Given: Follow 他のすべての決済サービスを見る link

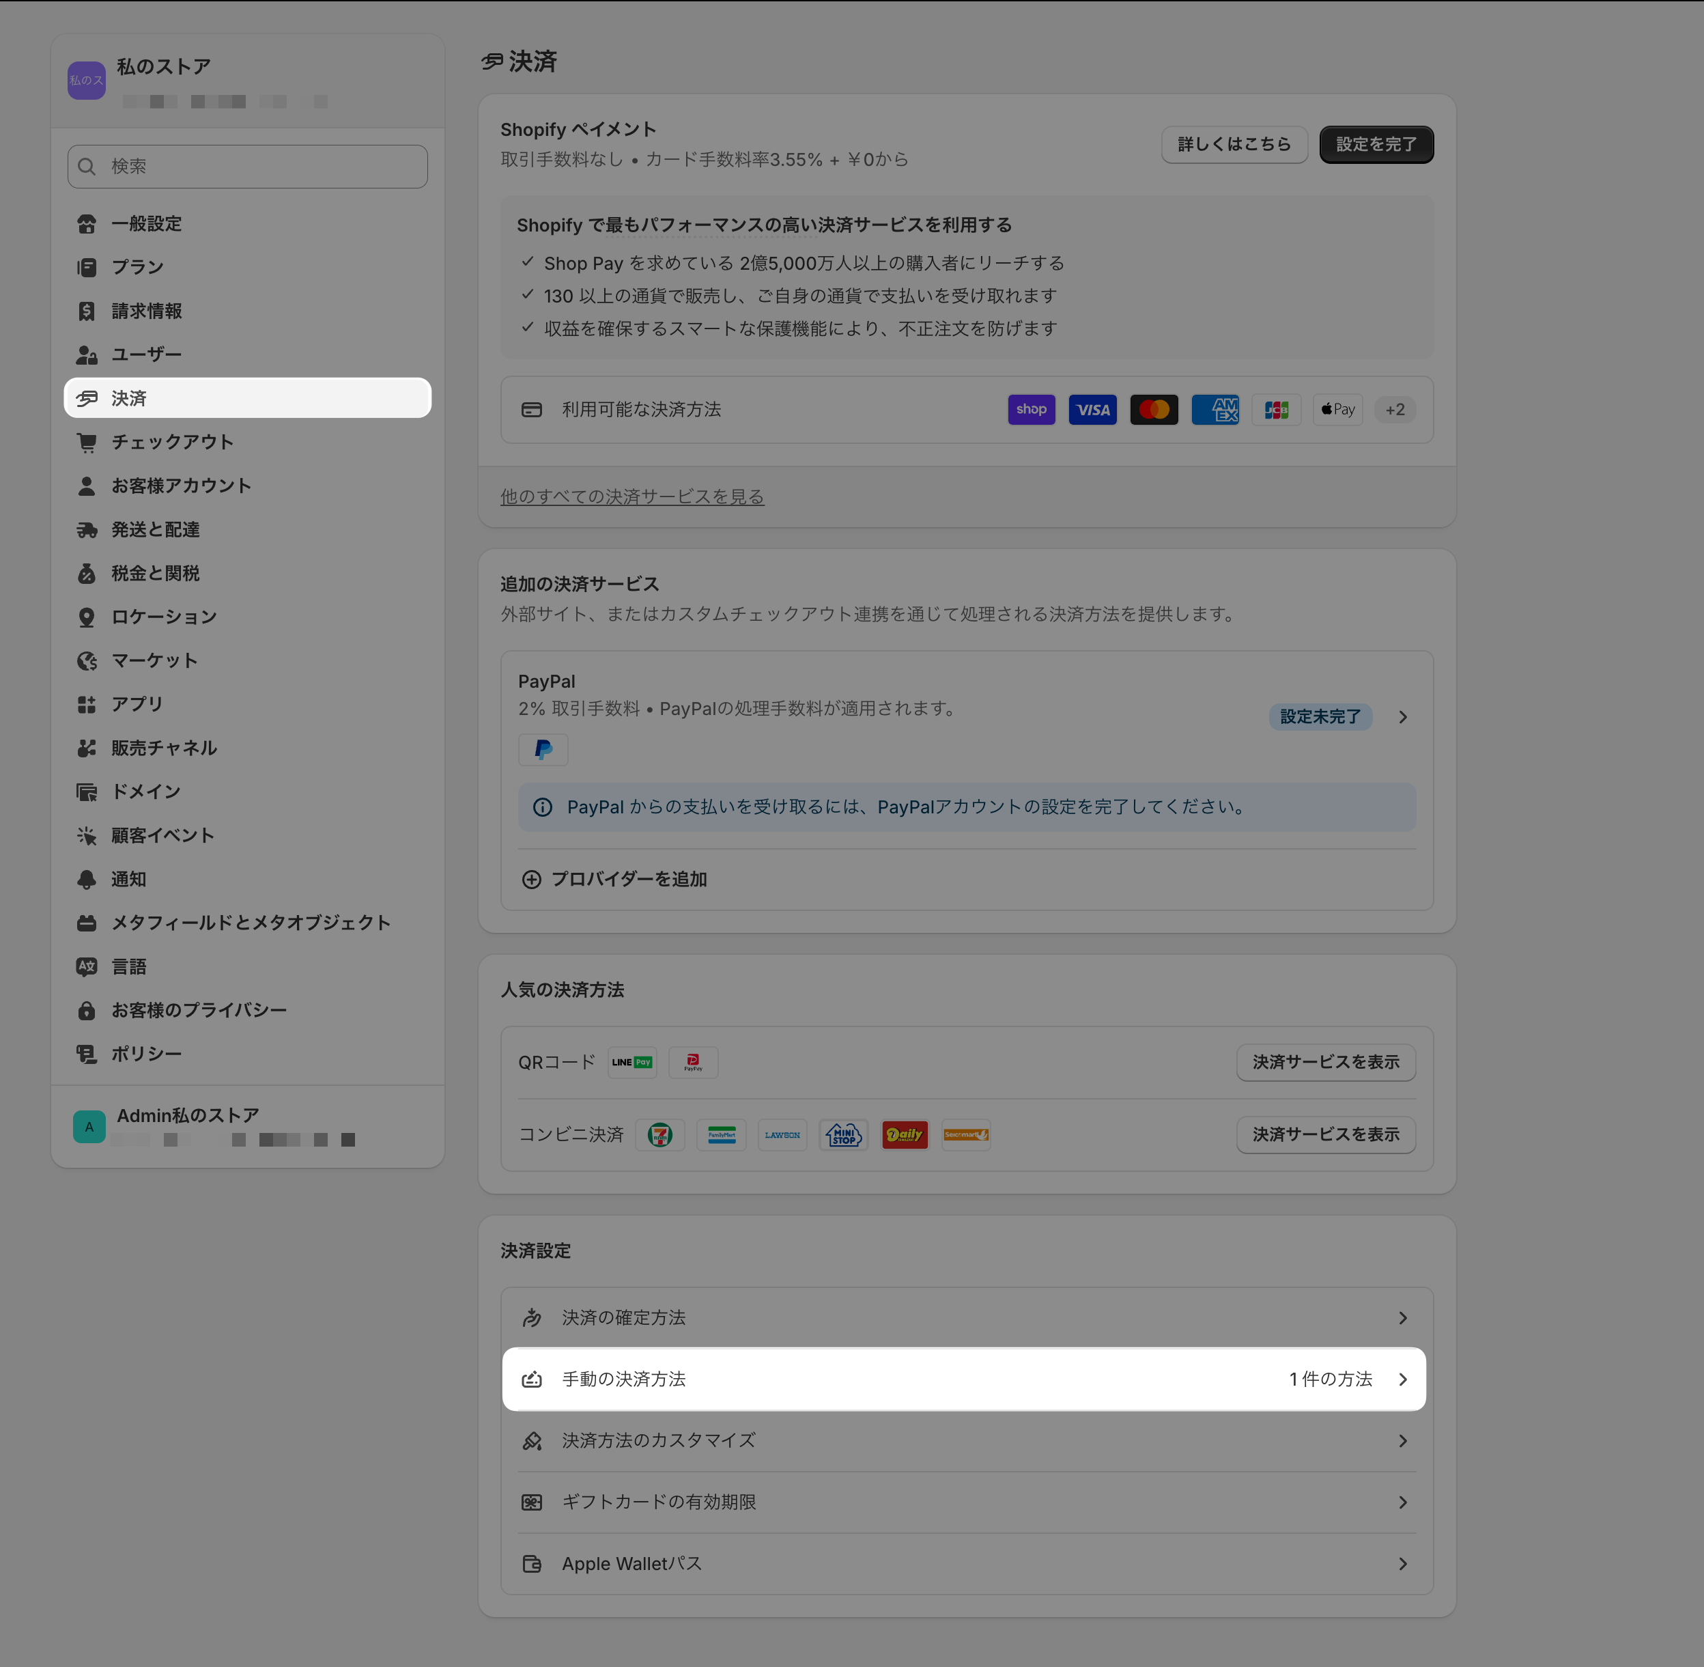Looking at the screenshot, I should pyautogui.click(x=632, y=496).
